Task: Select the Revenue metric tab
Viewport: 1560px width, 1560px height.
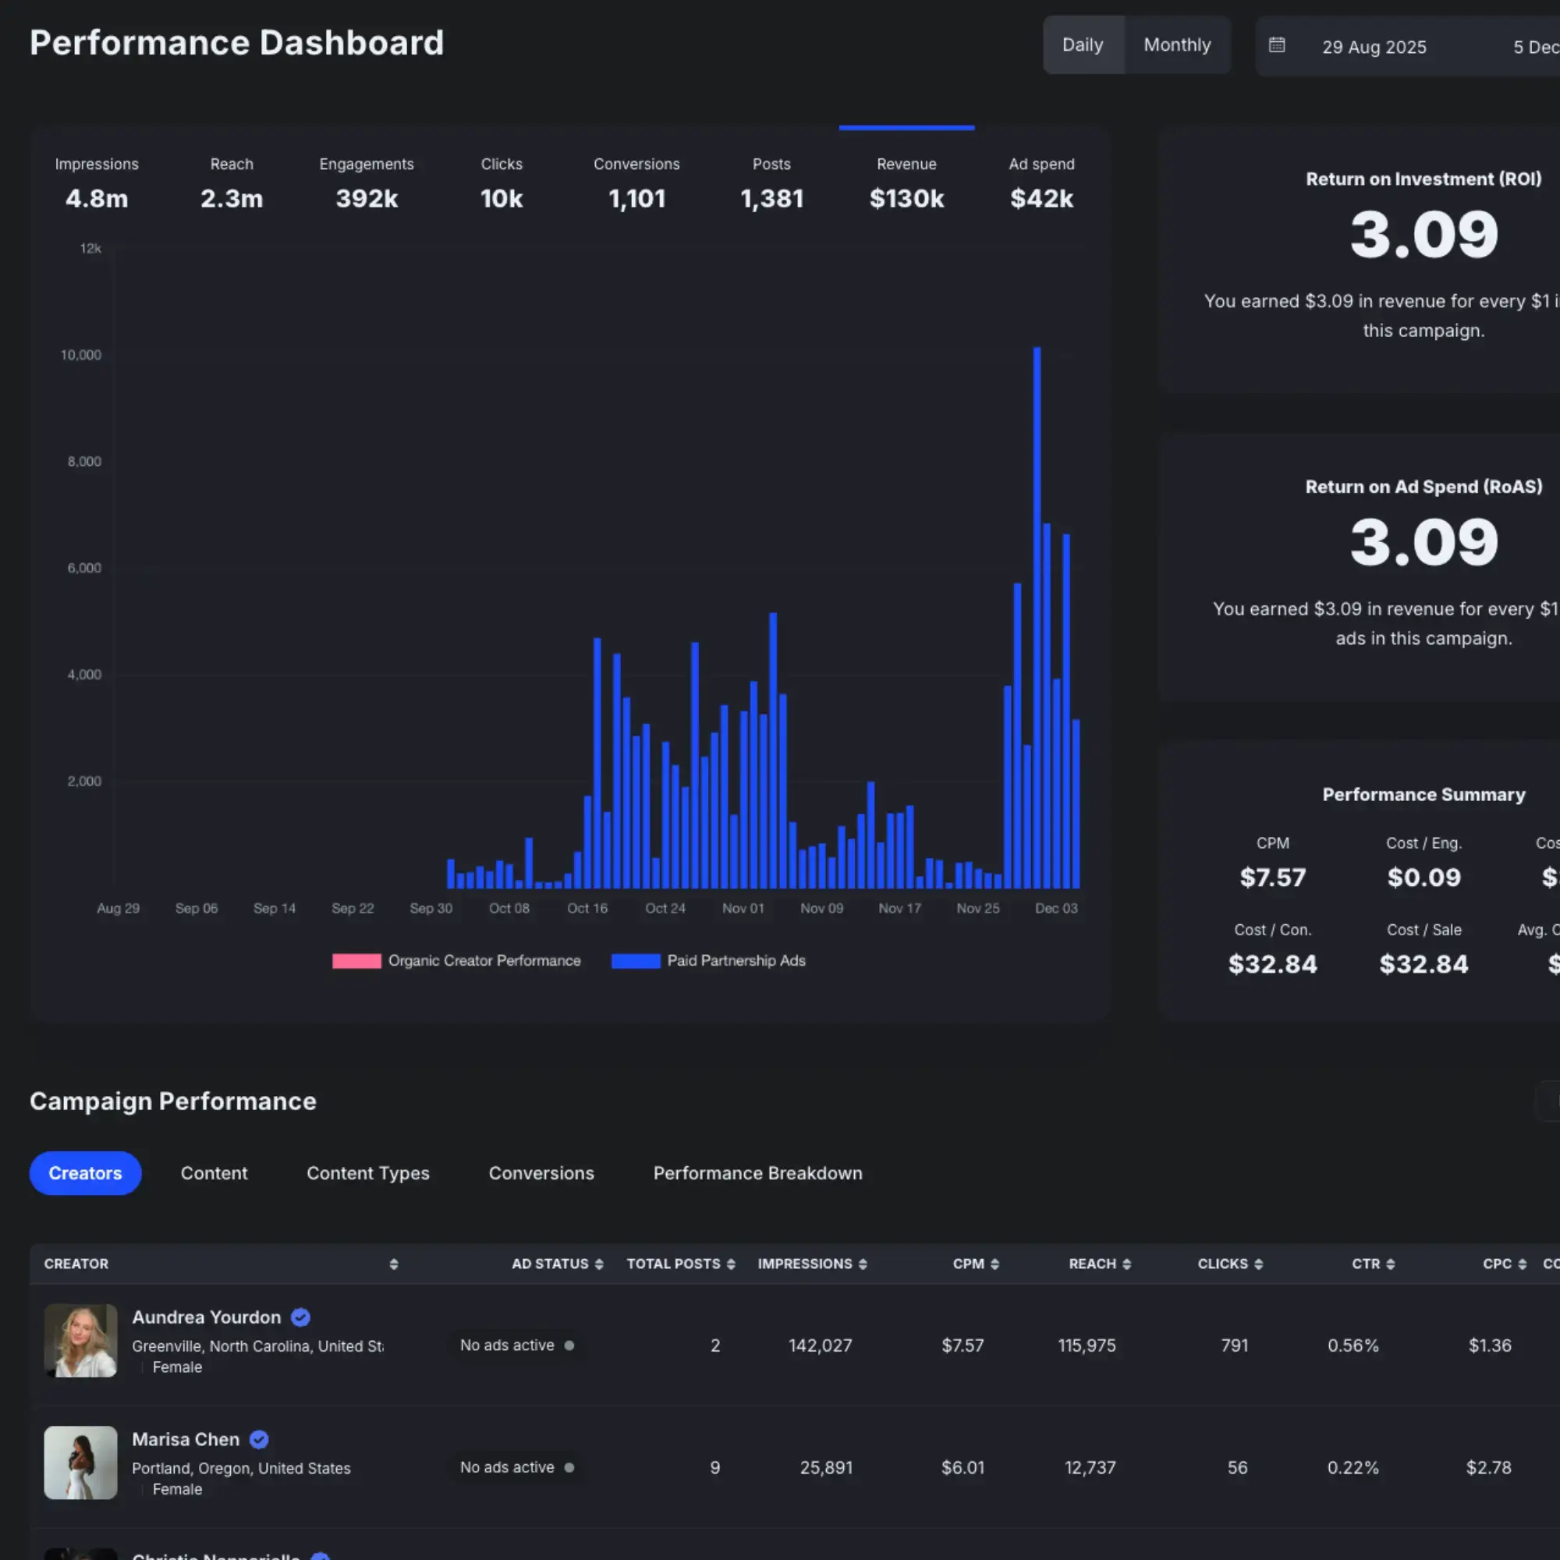Action: (906, 182)
